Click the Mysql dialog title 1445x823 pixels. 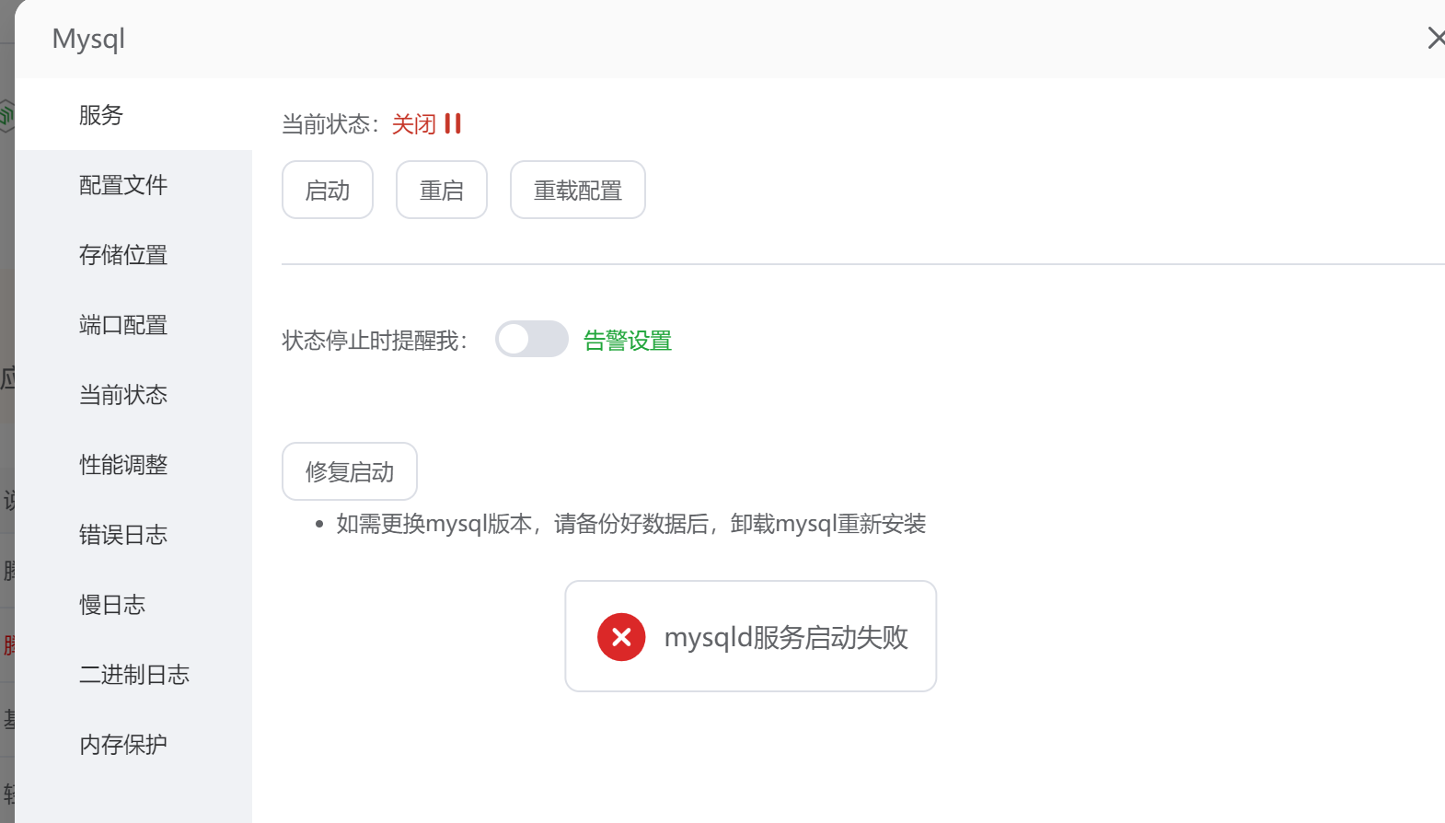click(88, 40)
